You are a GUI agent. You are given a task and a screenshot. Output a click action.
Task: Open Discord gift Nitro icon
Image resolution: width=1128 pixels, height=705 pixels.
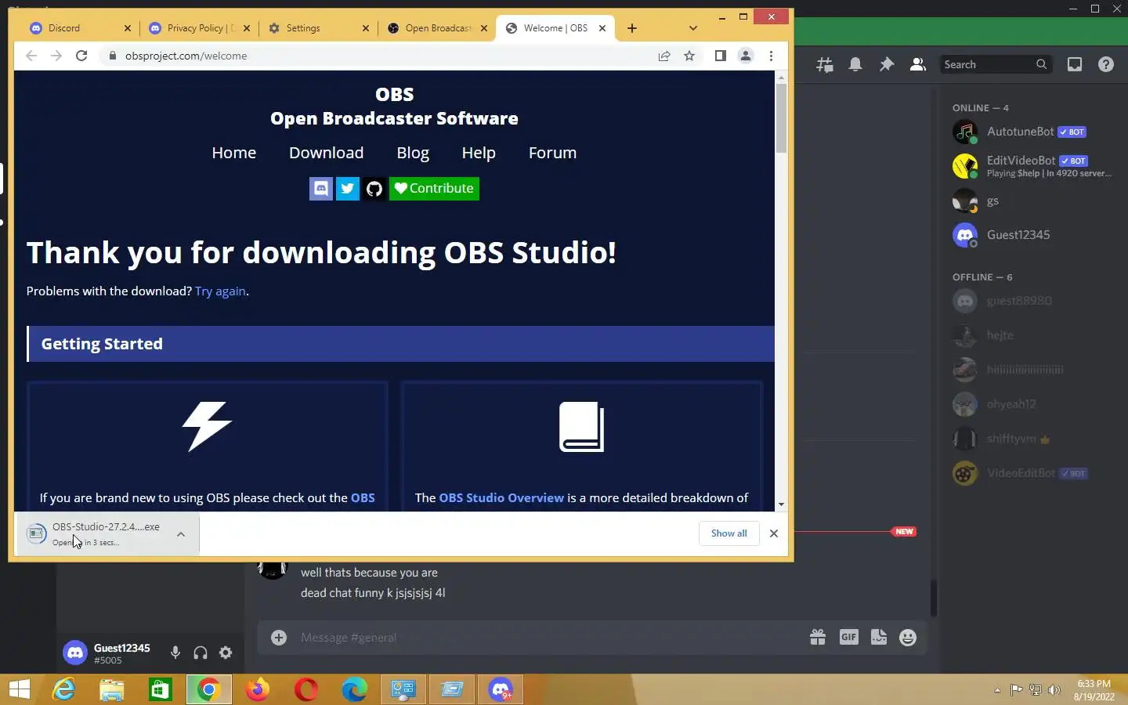pyautogui.click(x=818, y=638)
